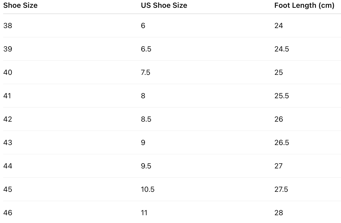Image resolution: width=341 pixels, height=223 pixels.
Task: Select shoe size 42 in first column
Action: pyautogui.click(x=8, y=119)
